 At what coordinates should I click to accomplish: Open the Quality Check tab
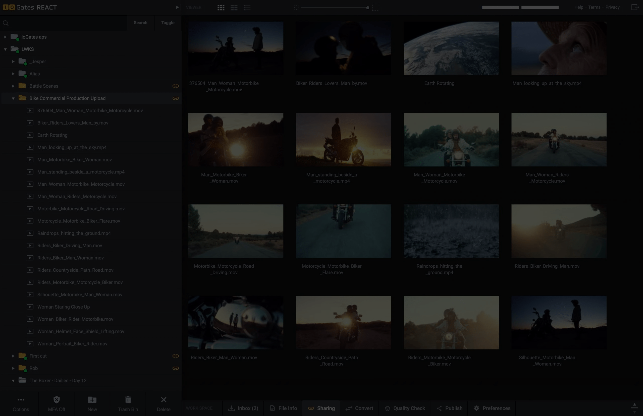click(405, 408)
